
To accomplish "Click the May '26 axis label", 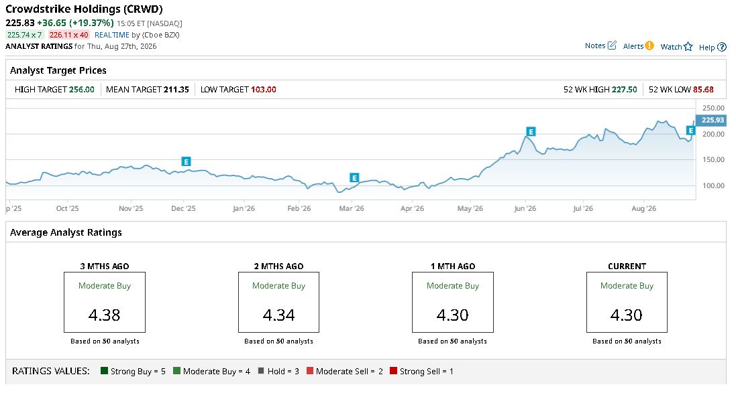I will coord(470,208).
